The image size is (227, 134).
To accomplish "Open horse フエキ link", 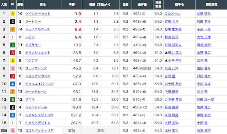I will [x=30, y=100].
